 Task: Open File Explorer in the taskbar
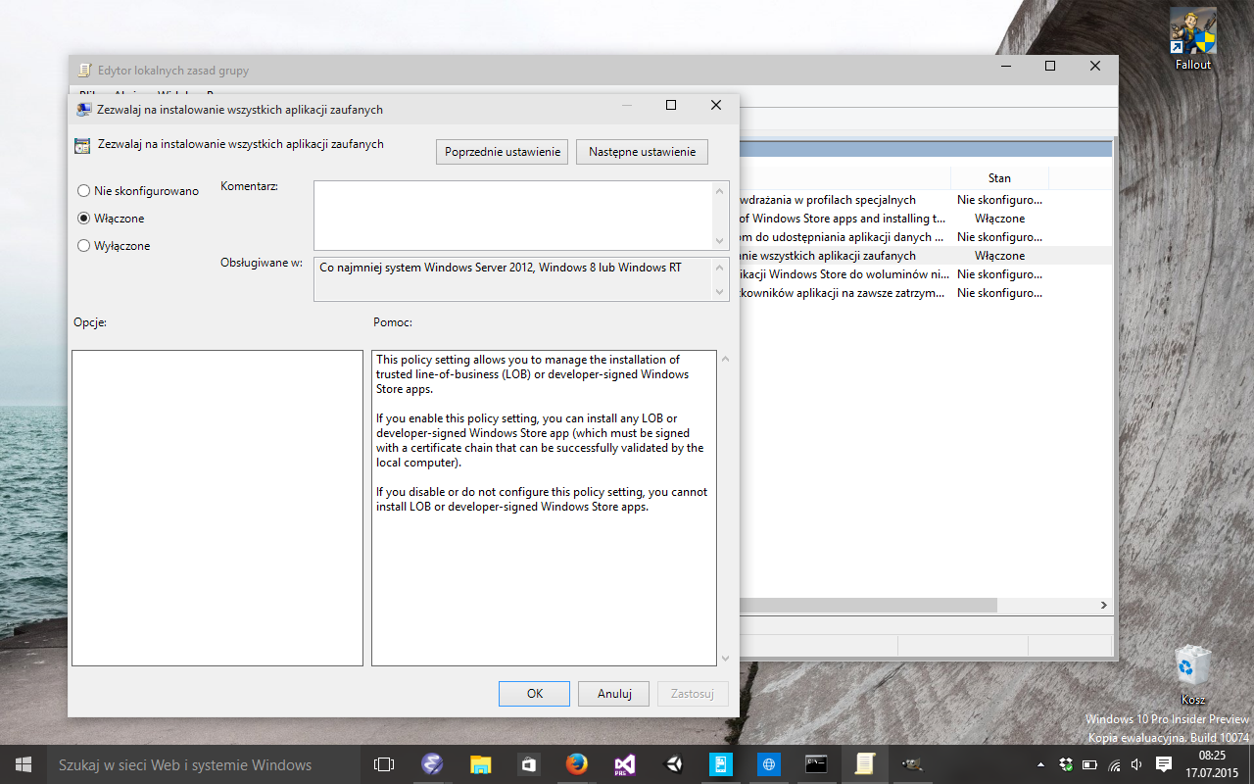tap(480, 764)
